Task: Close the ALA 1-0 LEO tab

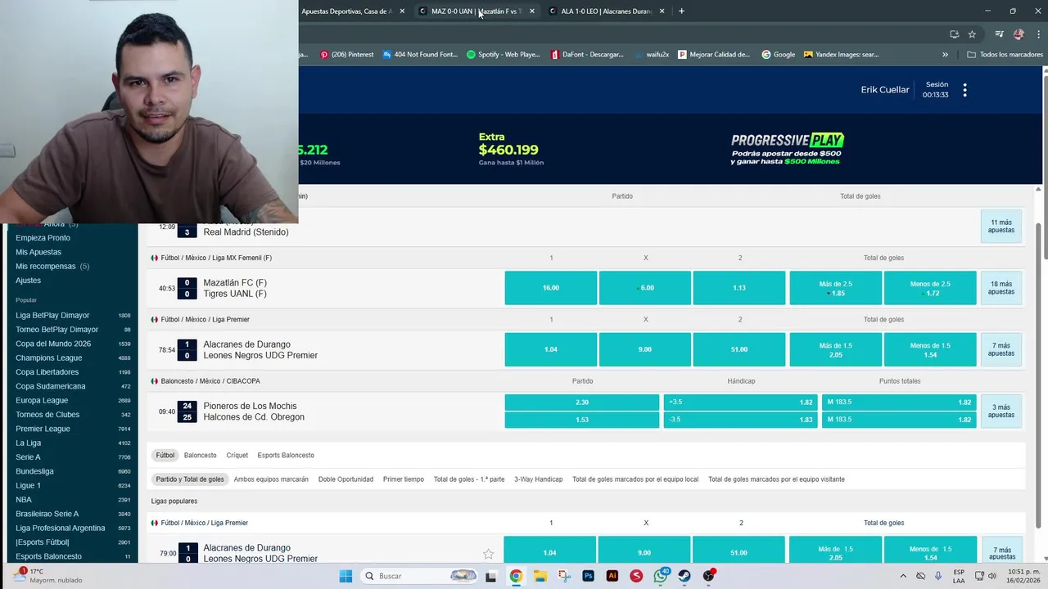Action: pyautogui.click(x=662, y=11)
